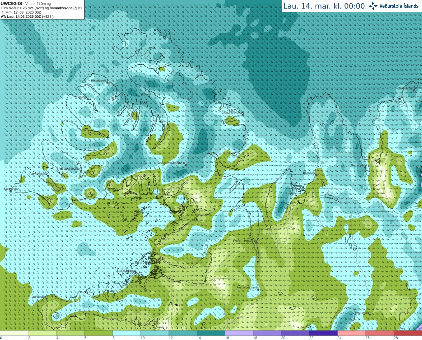Screen dimensions: 422x340
Task: Select the Reykir í Hrútafirði label
Action: pyautogui.click(x=244, y=241)
